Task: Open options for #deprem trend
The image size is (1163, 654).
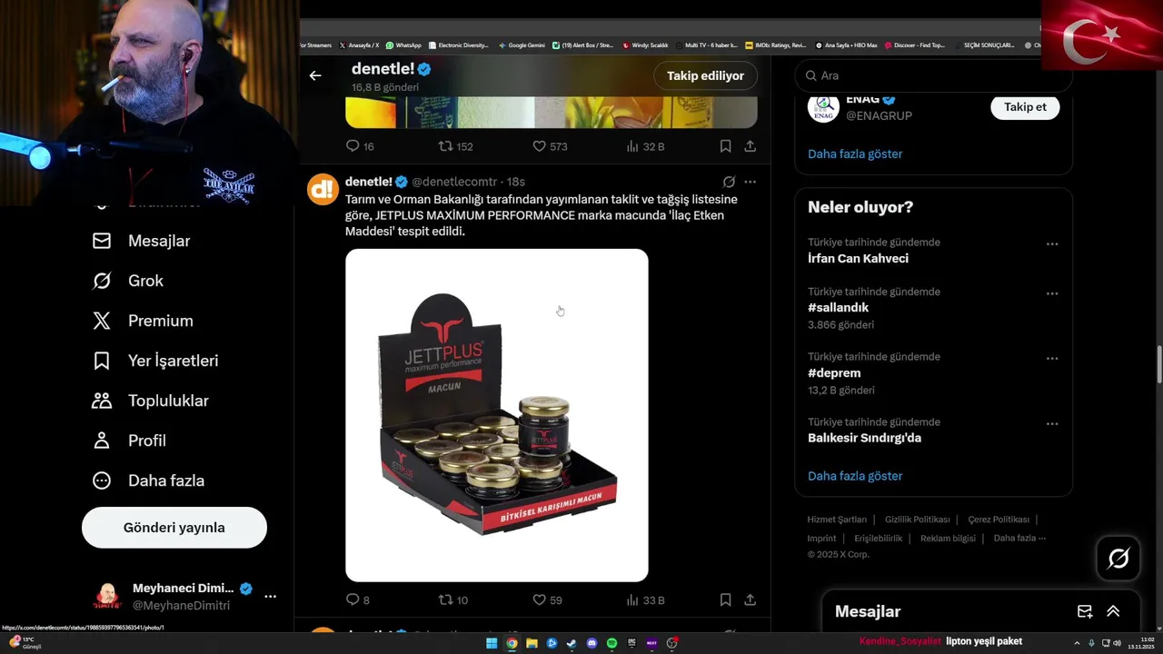Action: tap(1052, 359)
